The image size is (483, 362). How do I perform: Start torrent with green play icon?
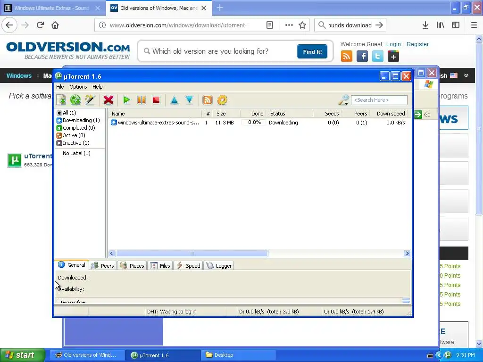pos(126,100)
